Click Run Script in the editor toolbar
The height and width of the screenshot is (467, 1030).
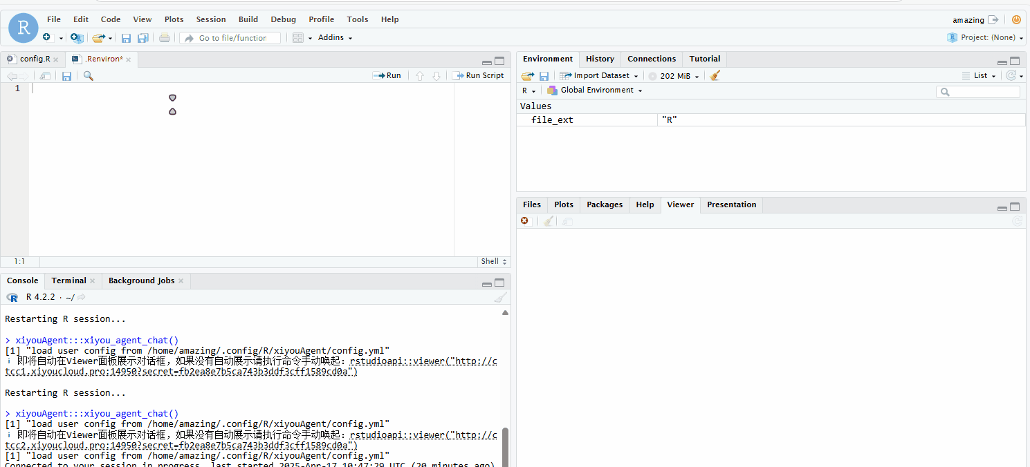pos(479,75)
